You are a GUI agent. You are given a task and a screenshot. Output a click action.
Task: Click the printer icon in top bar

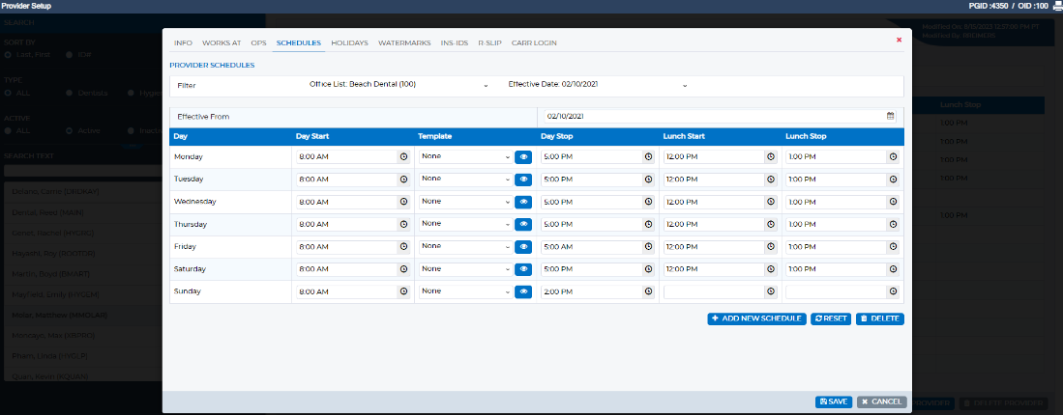pos(1057,6)
